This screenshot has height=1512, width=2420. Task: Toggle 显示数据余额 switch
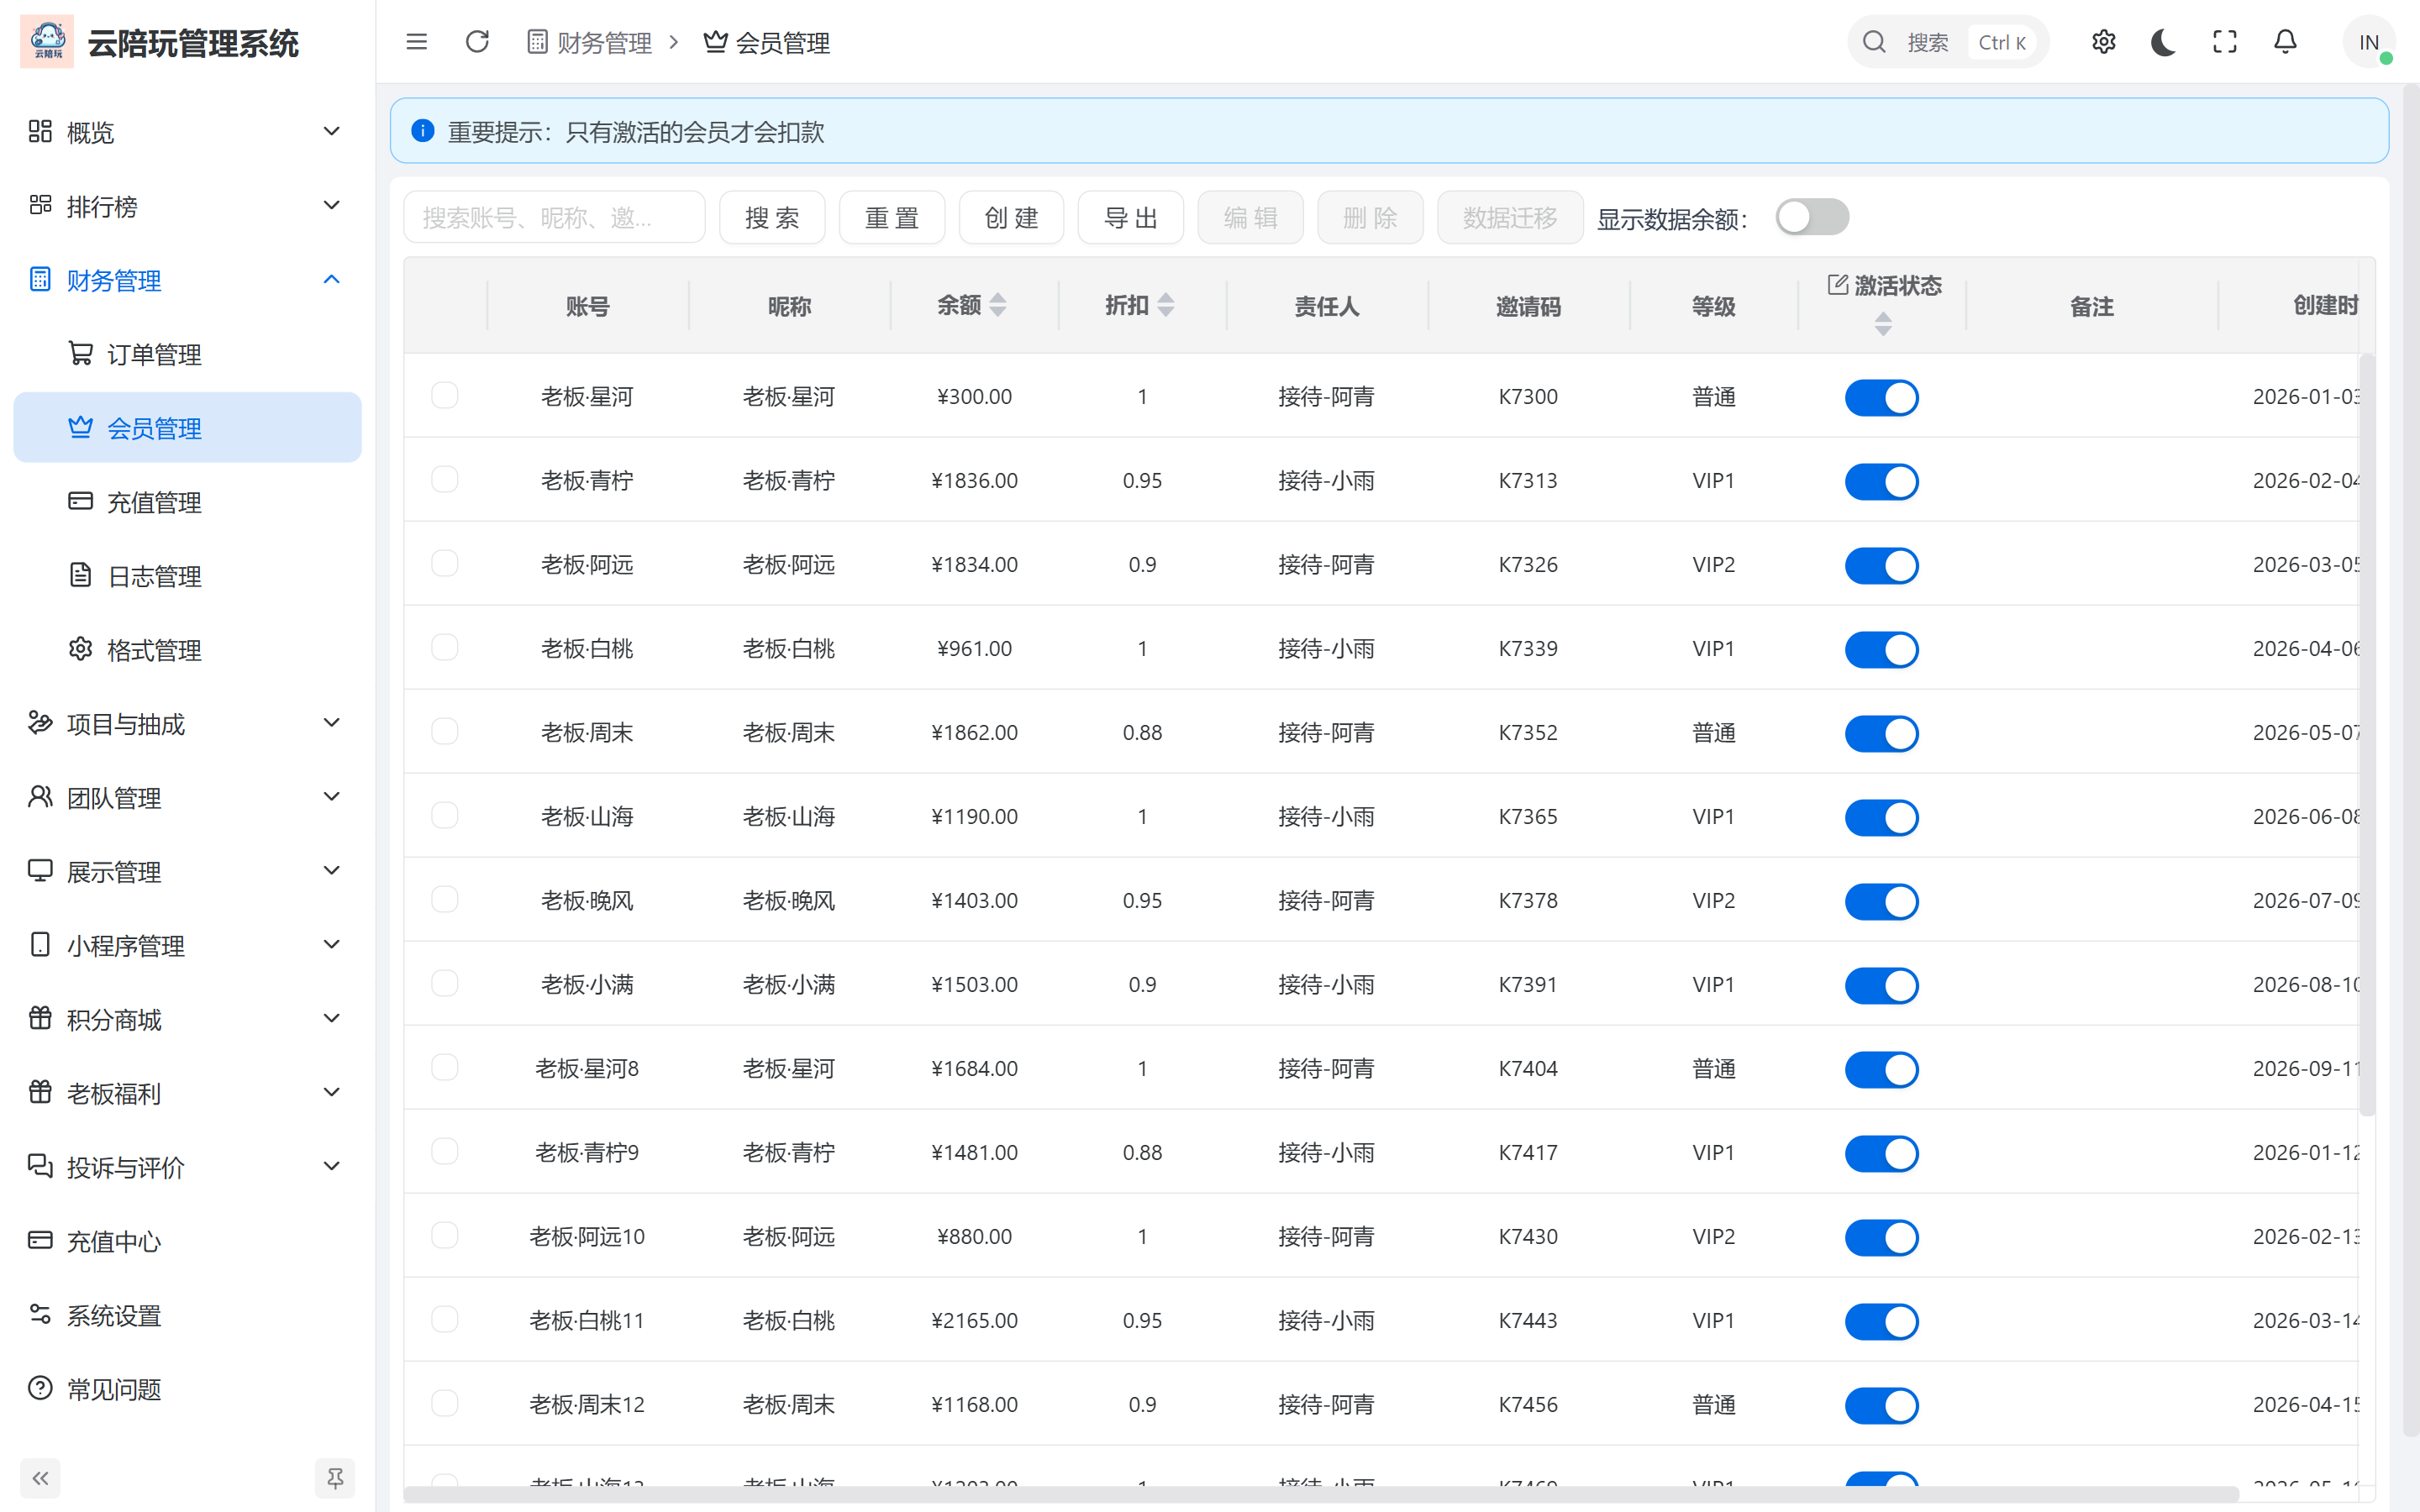coord(1812,217)
